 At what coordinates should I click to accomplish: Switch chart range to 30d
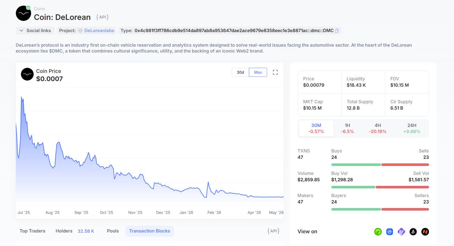[240, 72]
